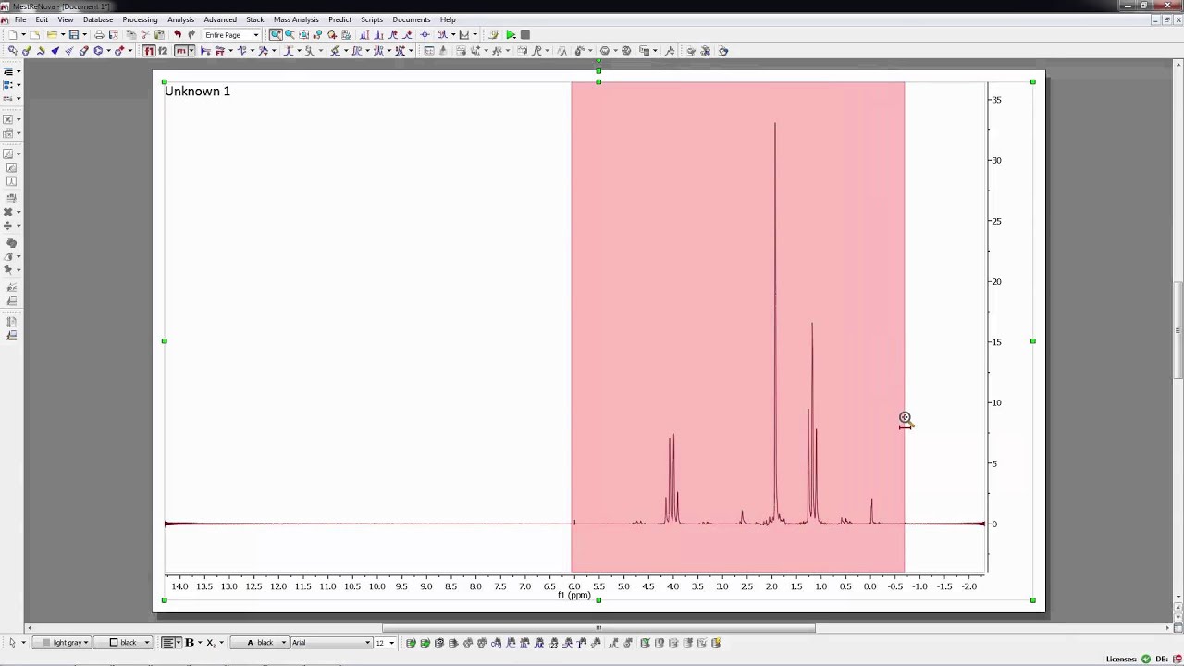Click the crosshair cursor tool
This screenshot has height=666, width=1184.
pyautogui.click(x=425, y=35)
